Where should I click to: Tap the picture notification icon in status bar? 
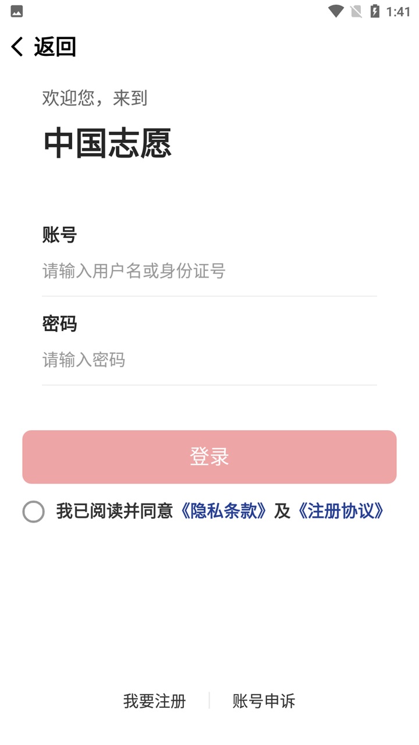[x=17, y=11]
